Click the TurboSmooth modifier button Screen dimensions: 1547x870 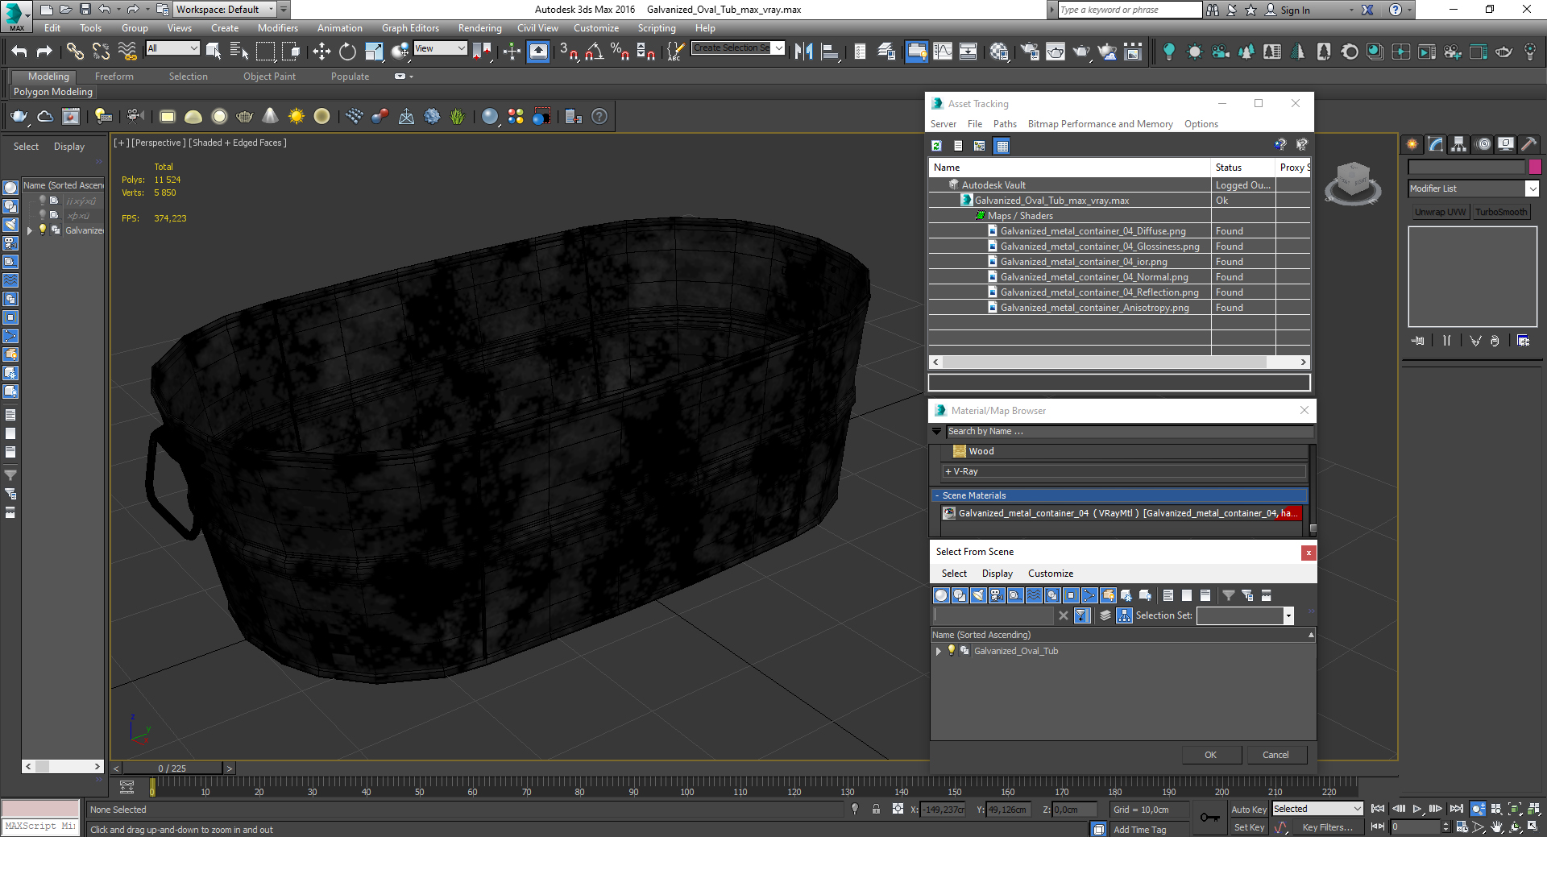tap(1501, 212)
